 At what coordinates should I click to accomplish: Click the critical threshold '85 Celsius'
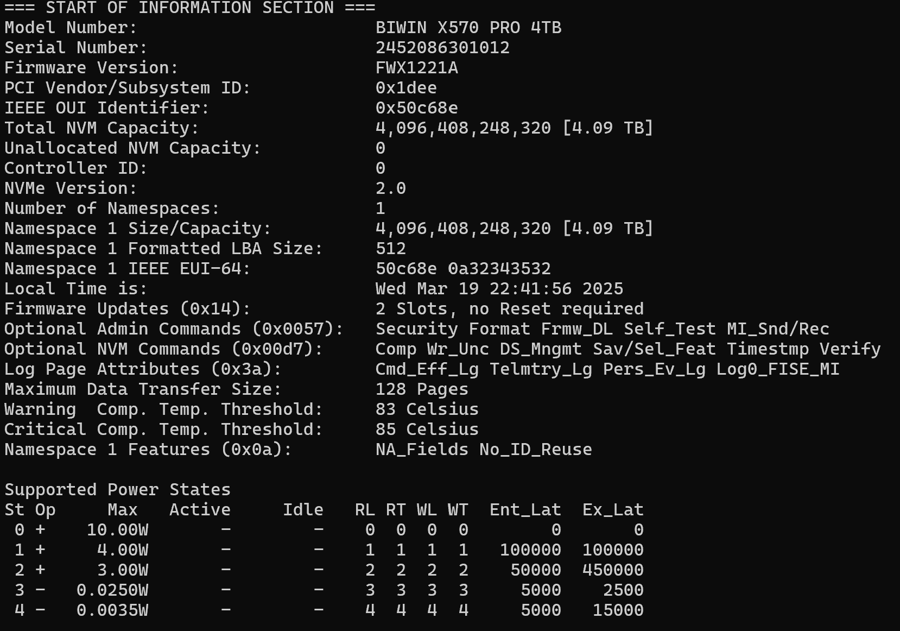[x=427, y=430]
